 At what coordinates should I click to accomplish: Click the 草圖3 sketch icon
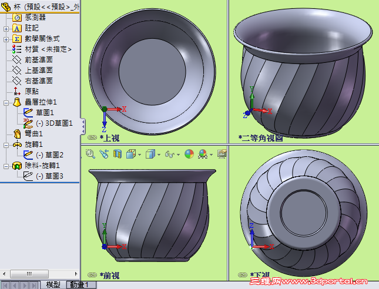coord(28,176)
